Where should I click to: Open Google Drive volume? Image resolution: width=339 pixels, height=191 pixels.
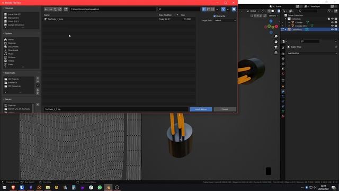pos(16,25)
